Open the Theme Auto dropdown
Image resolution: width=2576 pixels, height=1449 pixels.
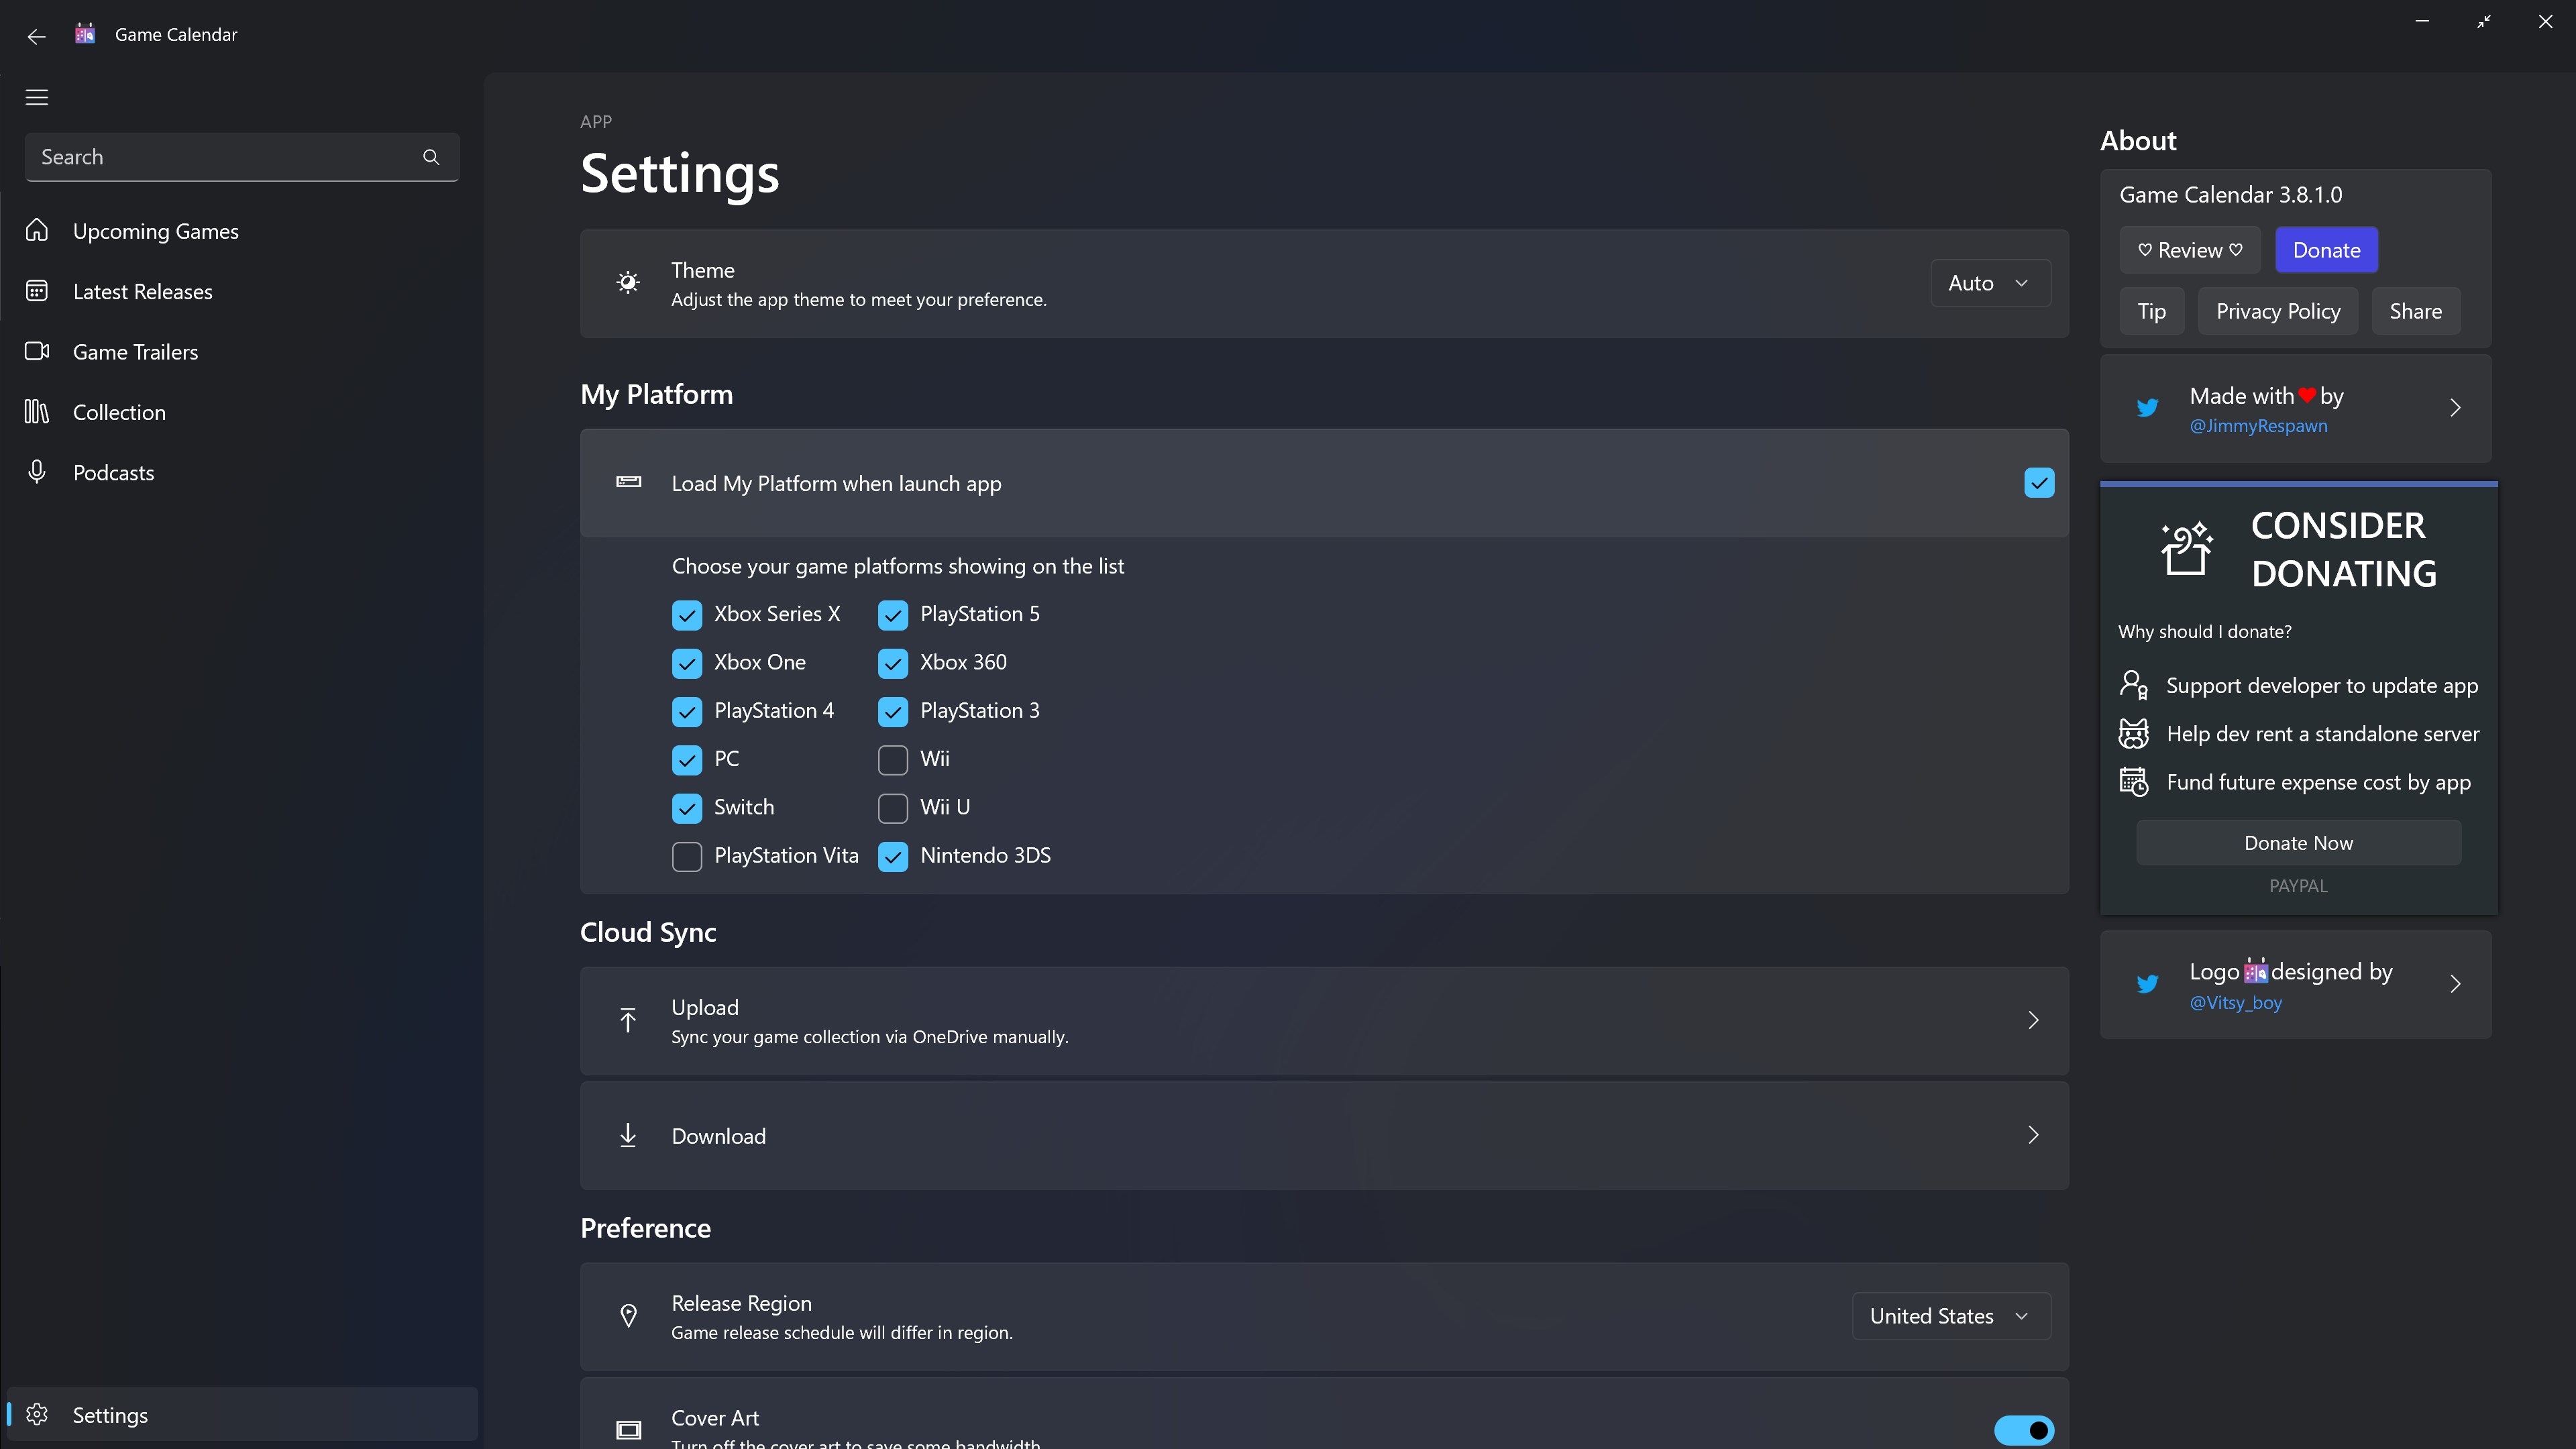pos(1990,283)
